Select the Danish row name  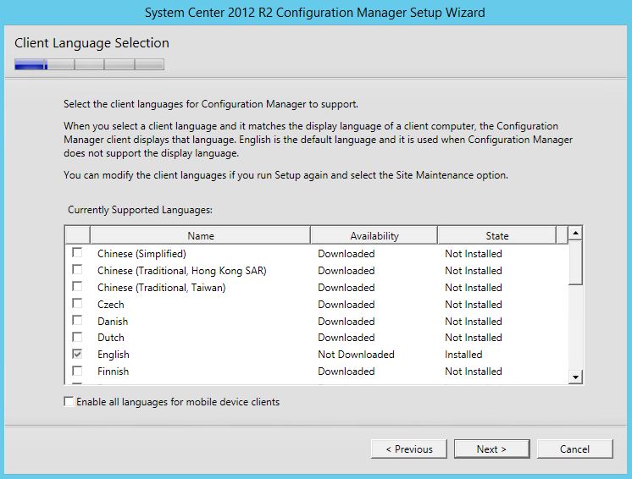point(113,322)
